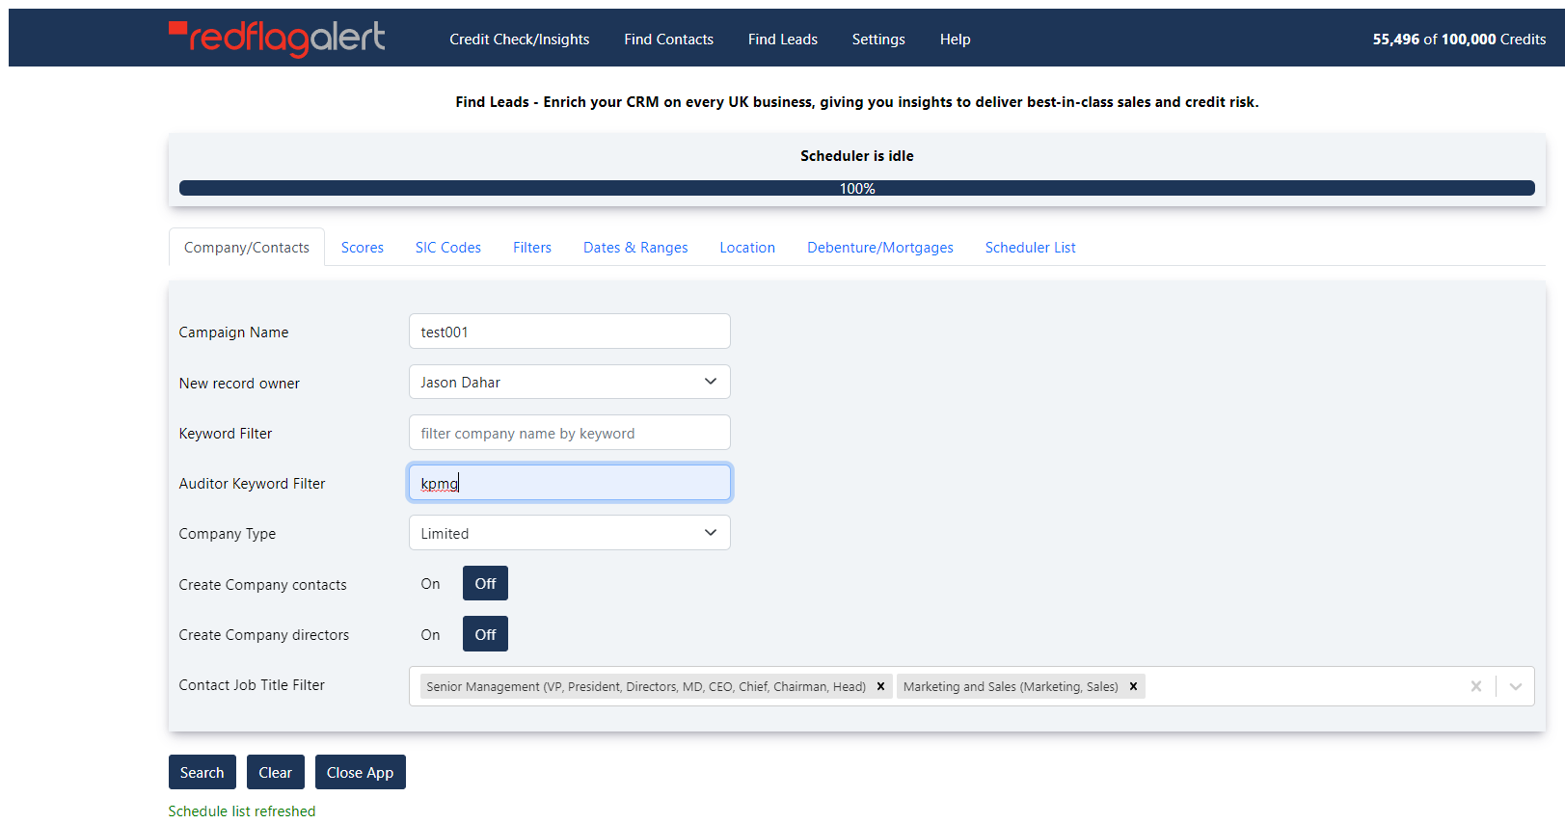
Task: Turn off Create Company contacts
Action: [x=485, y=583]
